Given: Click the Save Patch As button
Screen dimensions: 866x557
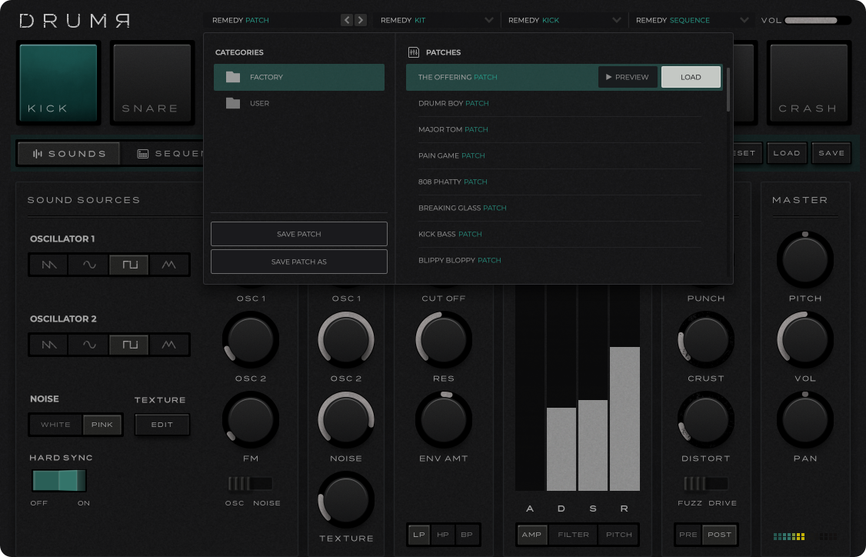Looking at the screenshot, I should coord(298,262).
